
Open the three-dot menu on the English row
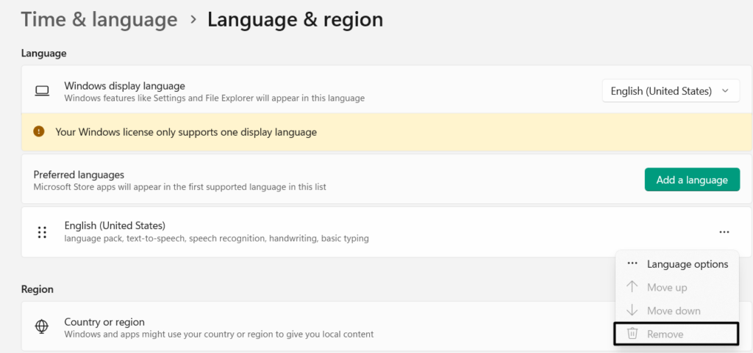tap(724, 232)
